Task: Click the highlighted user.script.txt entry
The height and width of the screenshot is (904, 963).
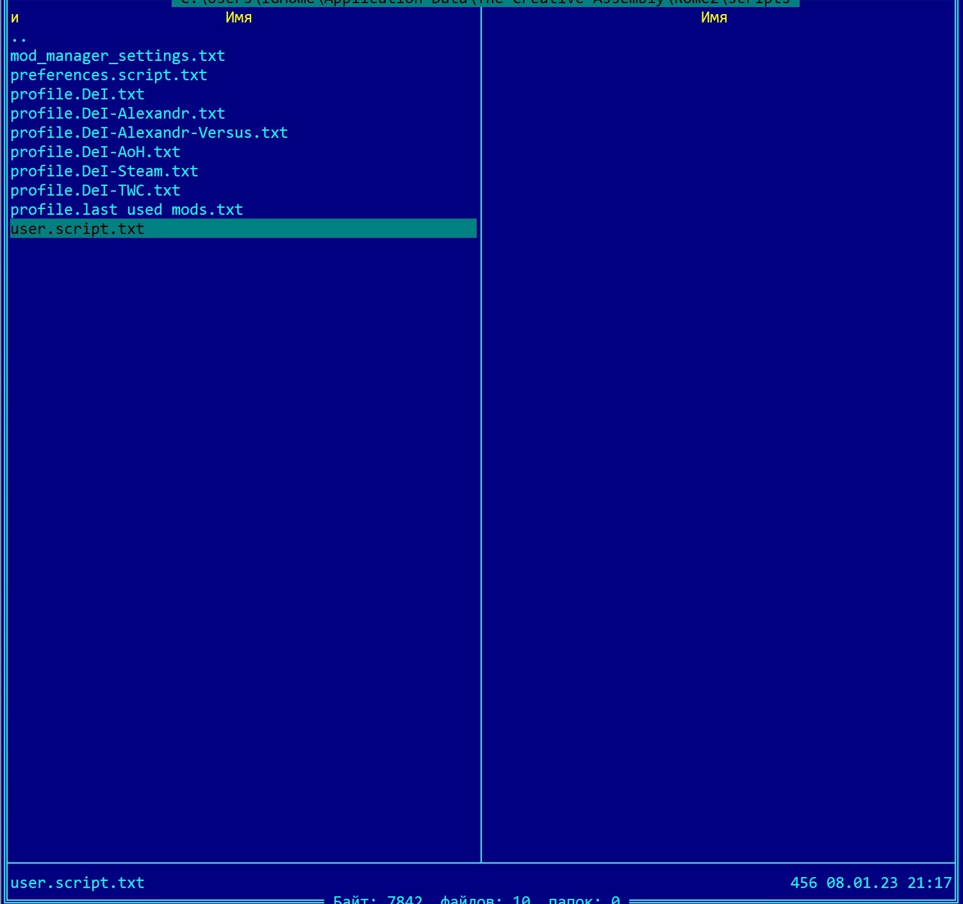Action: pyautogui.click(x=243, y=228)
